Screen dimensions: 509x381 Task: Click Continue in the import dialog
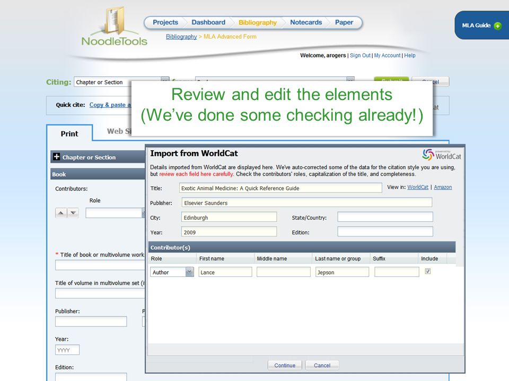pos(285,365)
